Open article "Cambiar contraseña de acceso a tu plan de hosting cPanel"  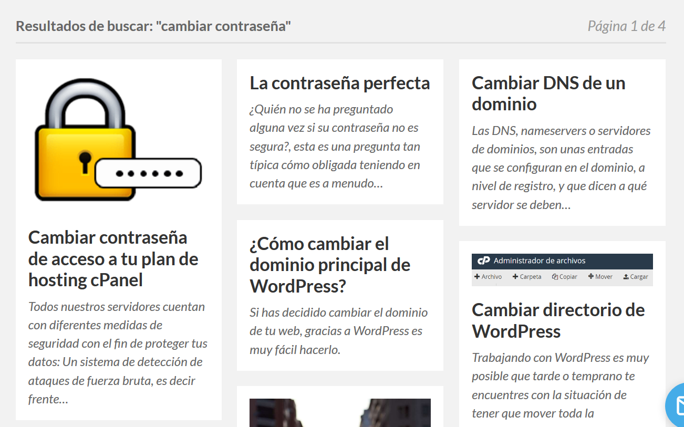[x=113, y=259]
